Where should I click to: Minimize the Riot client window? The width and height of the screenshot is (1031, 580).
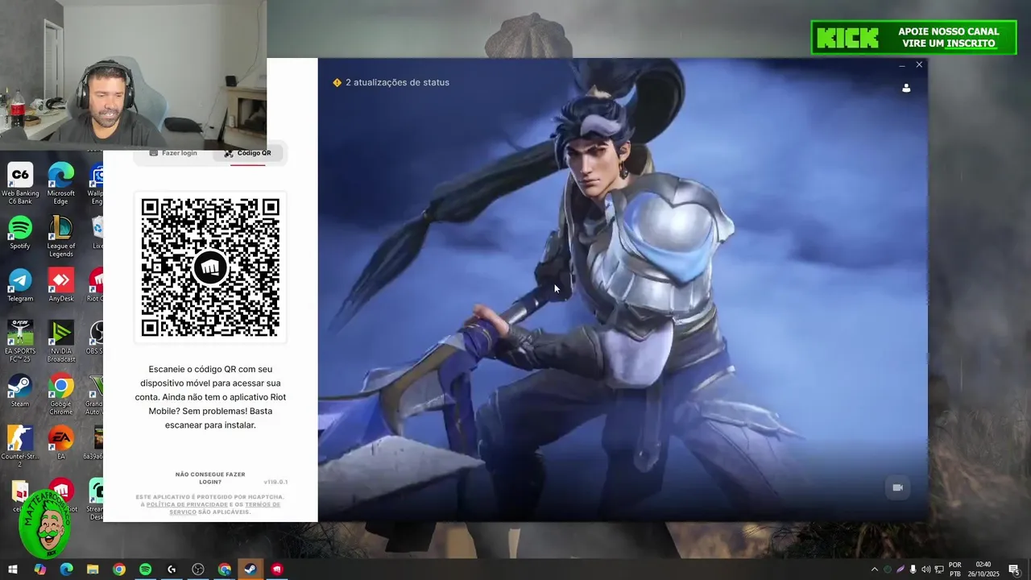pos(902,64)
